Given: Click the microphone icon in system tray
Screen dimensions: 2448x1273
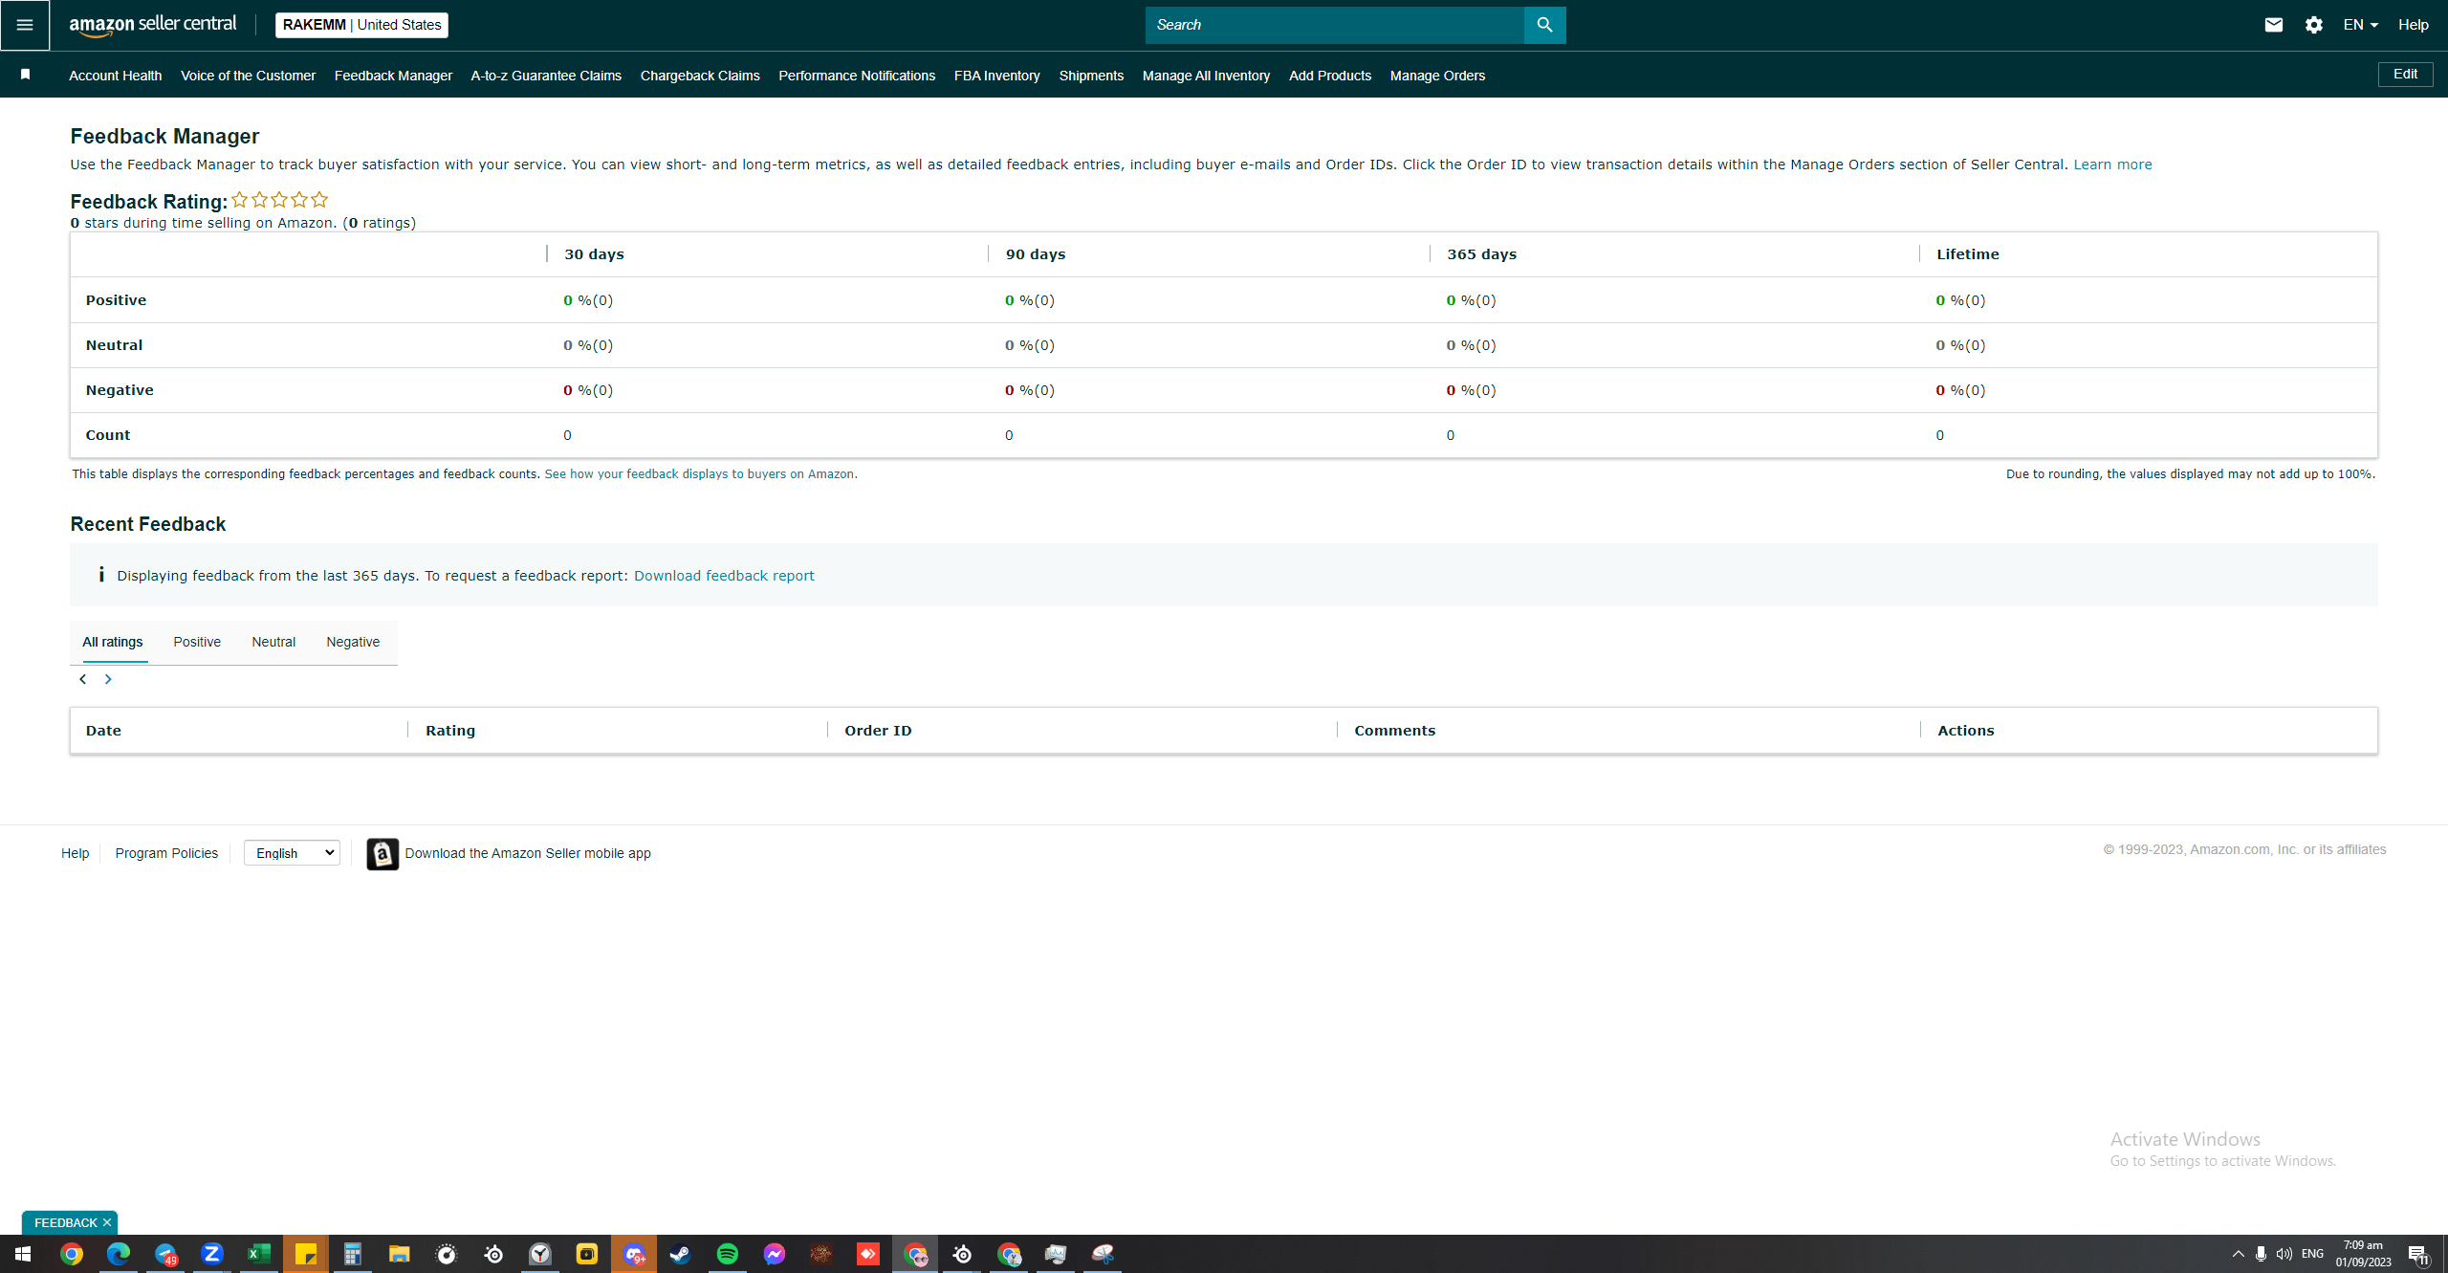Looking at the screenshot, I should [2261, 1254].
